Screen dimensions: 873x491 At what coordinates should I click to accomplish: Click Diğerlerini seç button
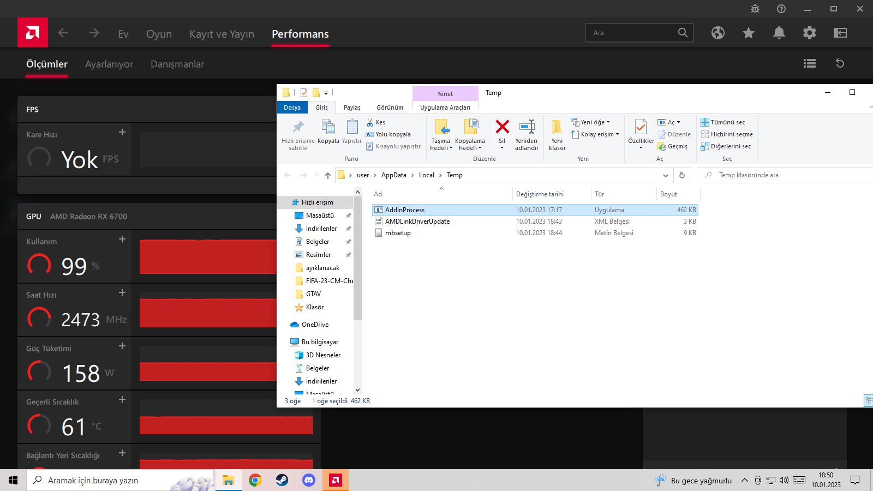click(x=726, y=146)
